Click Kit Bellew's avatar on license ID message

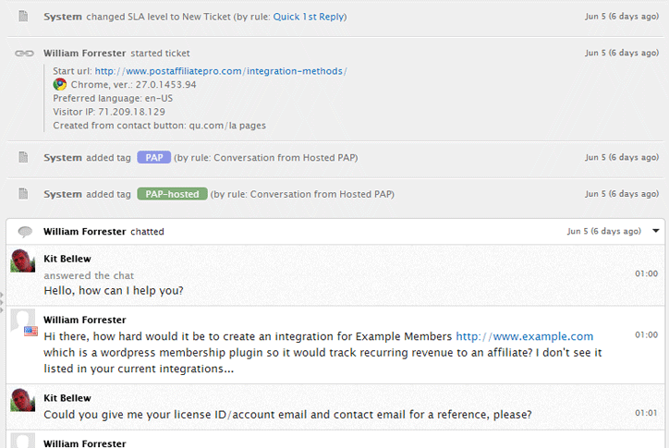[23, 399]
